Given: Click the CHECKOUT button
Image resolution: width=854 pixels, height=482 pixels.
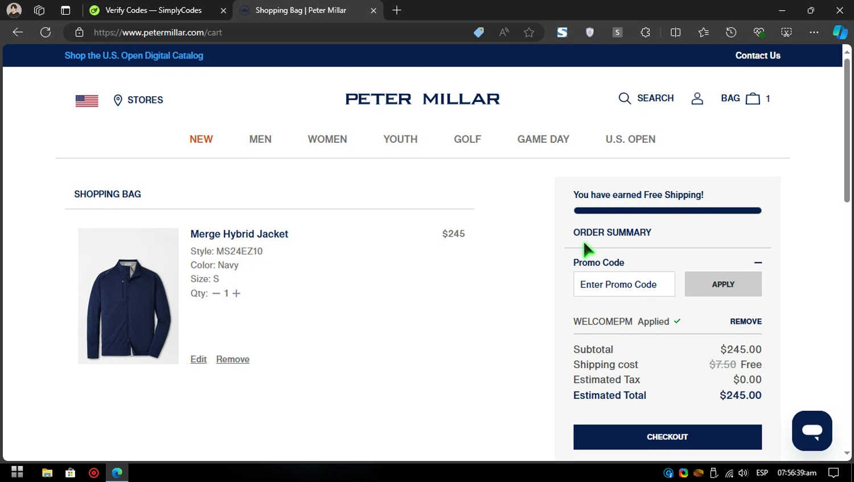Looking at the screenshot, I should [667, 437].
